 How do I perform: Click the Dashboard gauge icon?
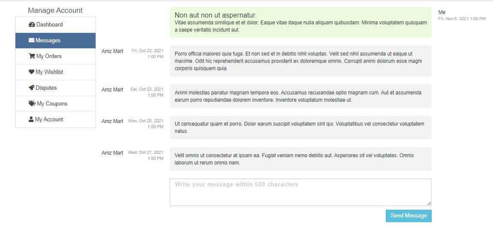tap(32, 24)
